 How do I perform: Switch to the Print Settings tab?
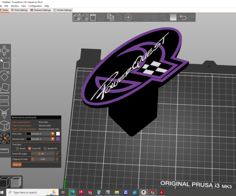click(19, 10)
